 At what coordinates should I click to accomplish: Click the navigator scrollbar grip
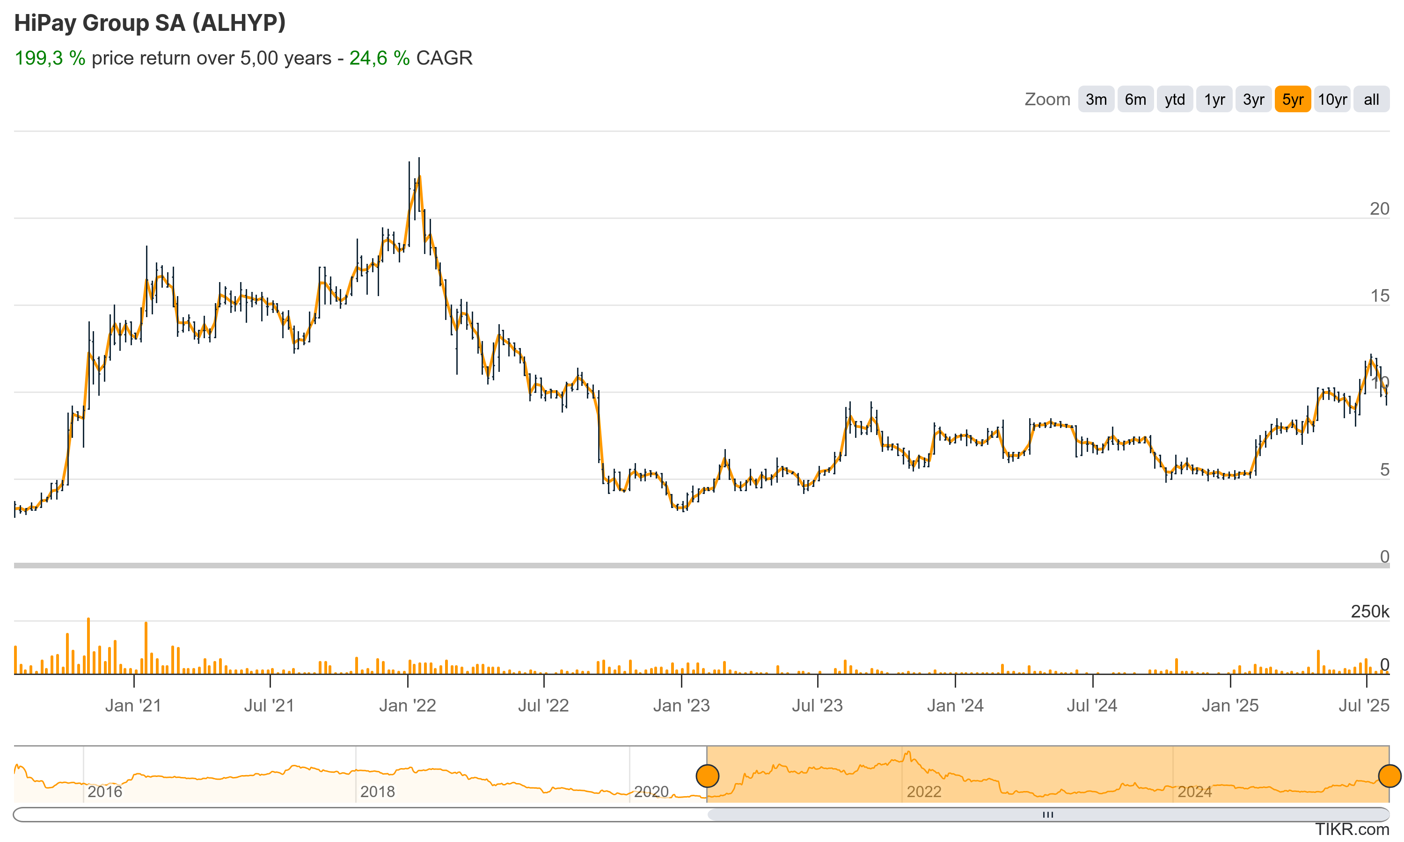(1047, 815)
